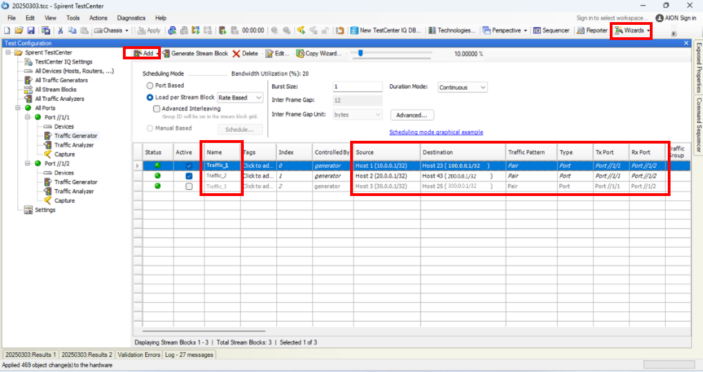The width and height of the screenshot is (703, 372).
Task: Open Scheduling mode graphical example link
Action: tap(436, 133)
